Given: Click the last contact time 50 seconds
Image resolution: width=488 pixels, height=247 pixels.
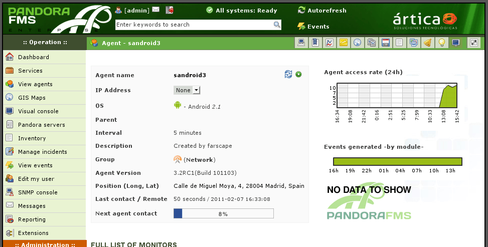Looking at the screenshot, I should 189,199.
